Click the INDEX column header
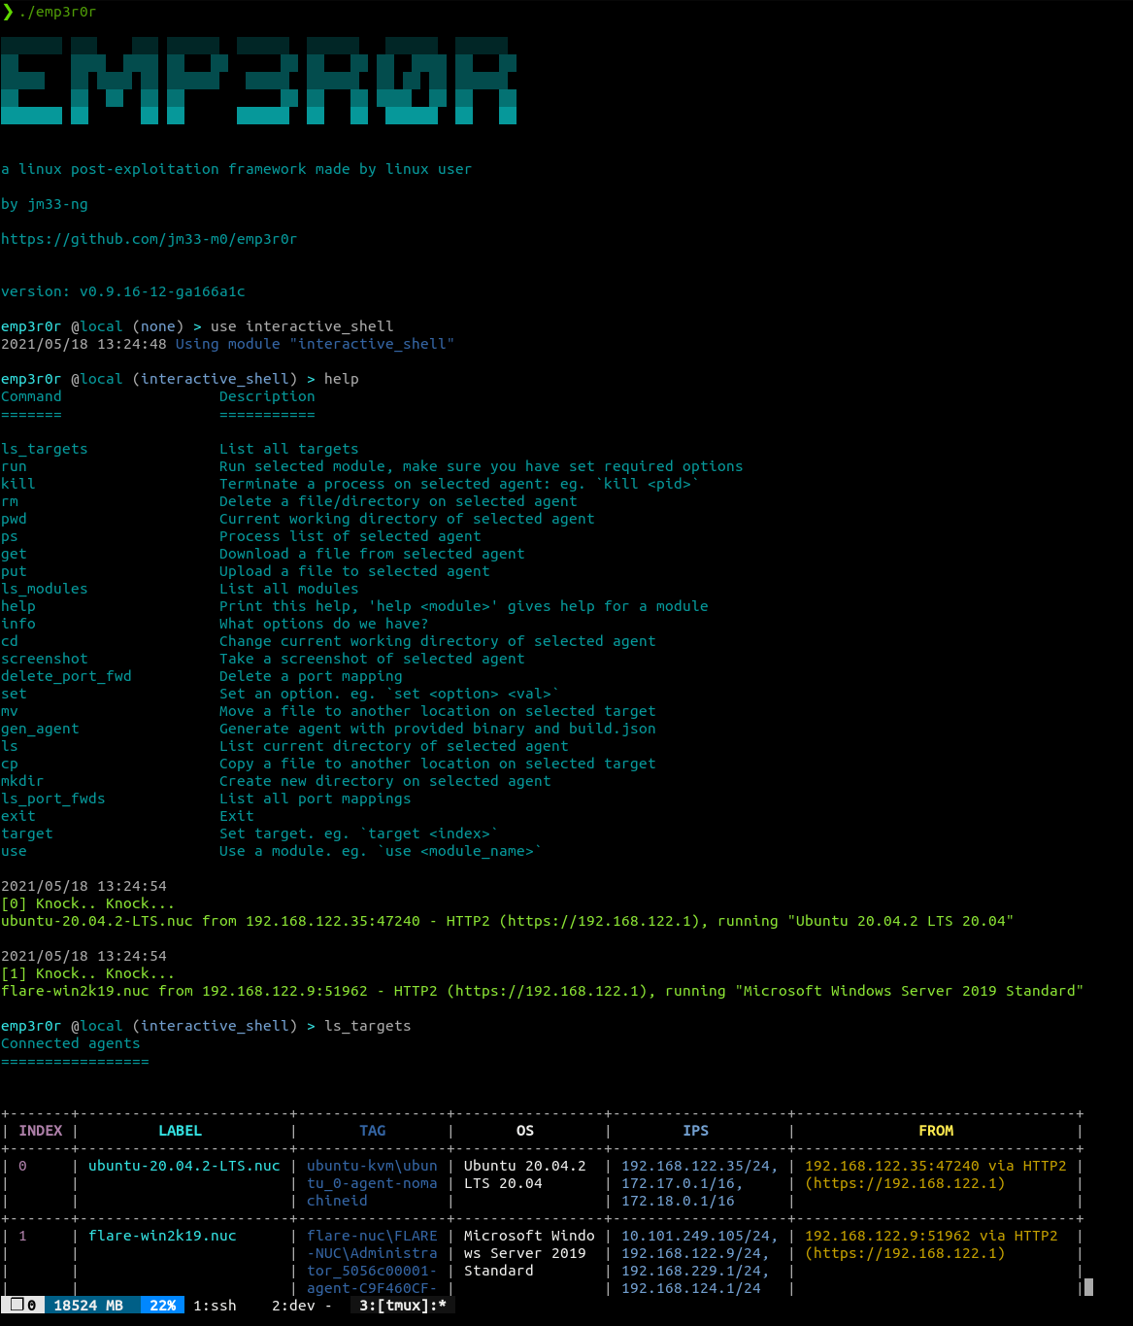 click(x=41, y=1131)
